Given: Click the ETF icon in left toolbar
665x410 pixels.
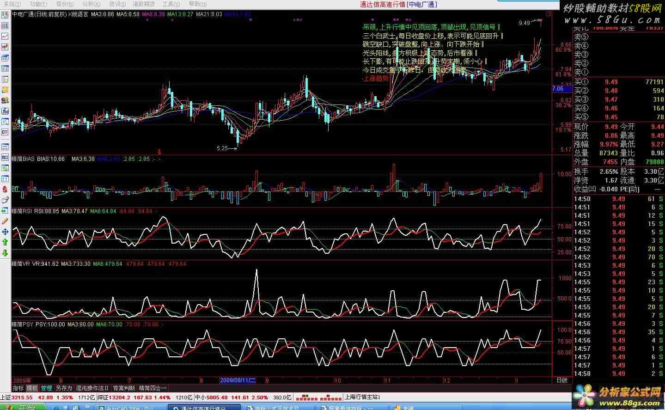Looking at the screenshot, I should pos(5,132).
